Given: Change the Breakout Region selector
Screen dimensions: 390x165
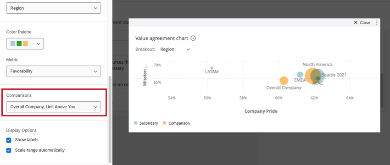Looking at the screenshot, I should click(175, 49).
